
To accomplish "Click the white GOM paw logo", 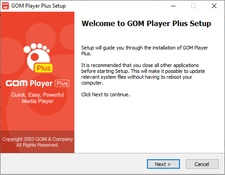I will click(x=37, y=57).
